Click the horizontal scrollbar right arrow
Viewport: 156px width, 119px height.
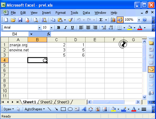(x=138, y=102)
